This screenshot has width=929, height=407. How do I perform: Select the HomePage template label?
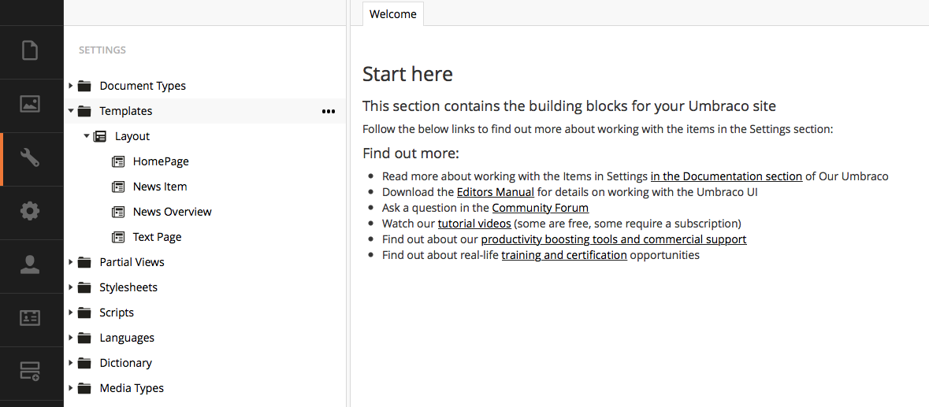pyautogui.click(x=162, y=161)
